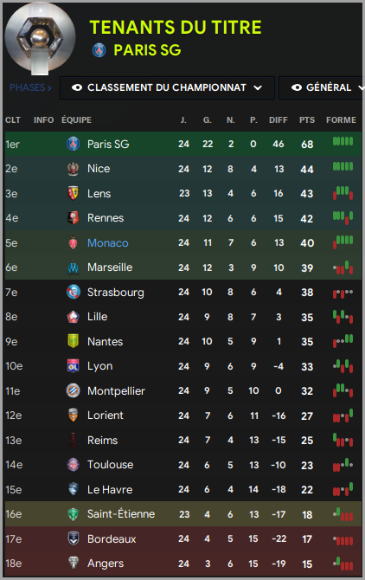Sort table by PTS column header

point(307,119)
